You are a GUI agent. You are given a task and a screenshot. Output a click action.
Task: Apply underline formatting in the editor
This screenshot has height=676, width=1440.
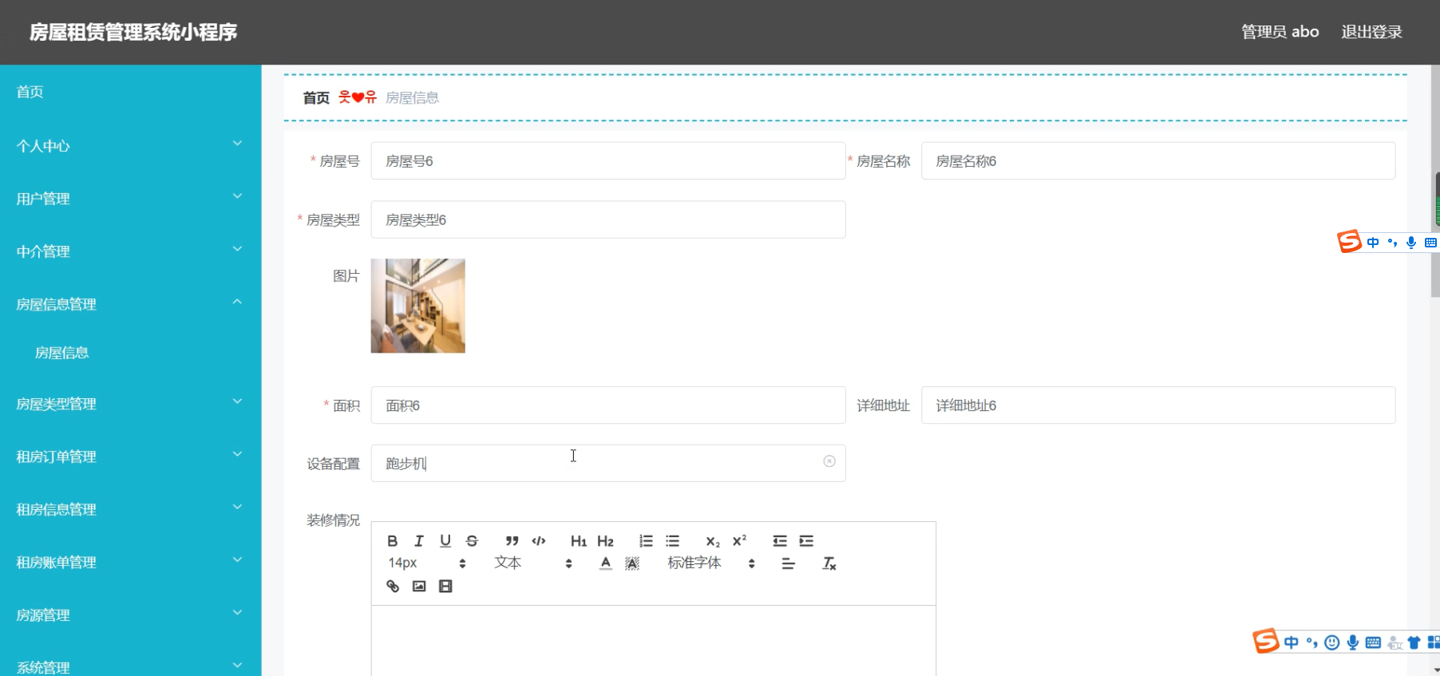445,541
